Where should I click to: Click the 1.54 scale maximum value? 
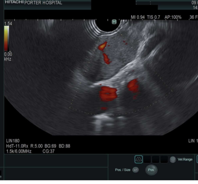[x=8, y=24]
